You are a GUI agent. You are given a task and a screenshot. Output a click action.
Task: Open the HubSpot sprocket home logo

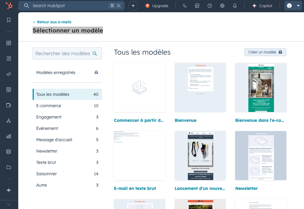point(9,6)
